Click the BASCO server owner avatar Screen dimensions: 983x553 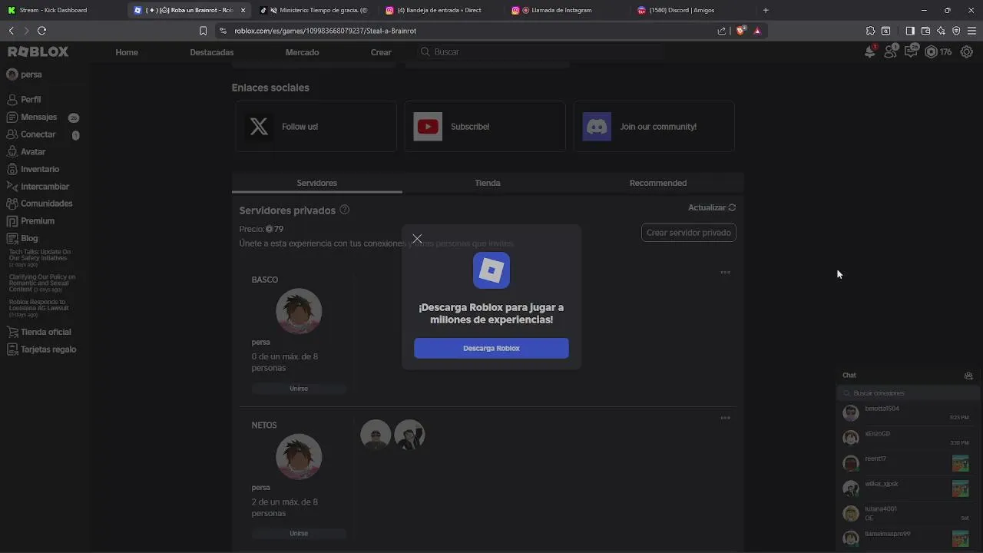299,311
